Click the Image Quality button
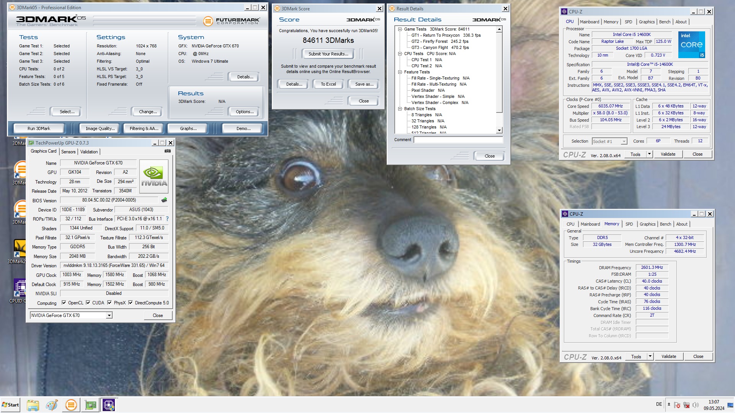This screenshot has height=413, width=735. click(x=100, y=128)
